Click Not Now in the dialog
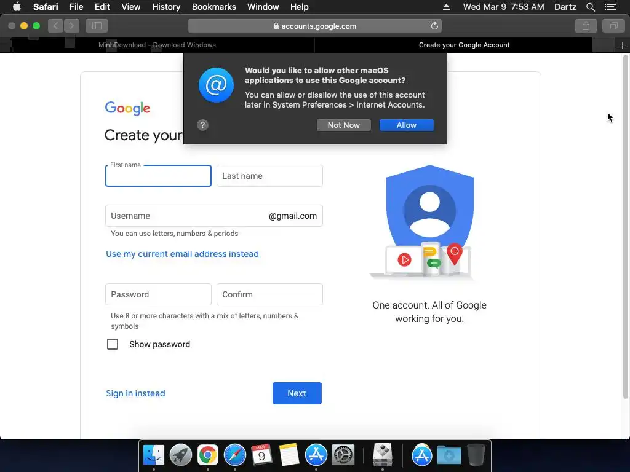630x472 pixels. [343, 125]
